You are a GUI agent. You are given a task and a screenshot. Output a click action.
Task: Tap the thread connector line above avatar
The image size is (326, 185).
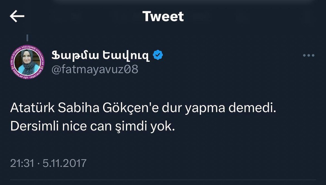tap(27, 37)
